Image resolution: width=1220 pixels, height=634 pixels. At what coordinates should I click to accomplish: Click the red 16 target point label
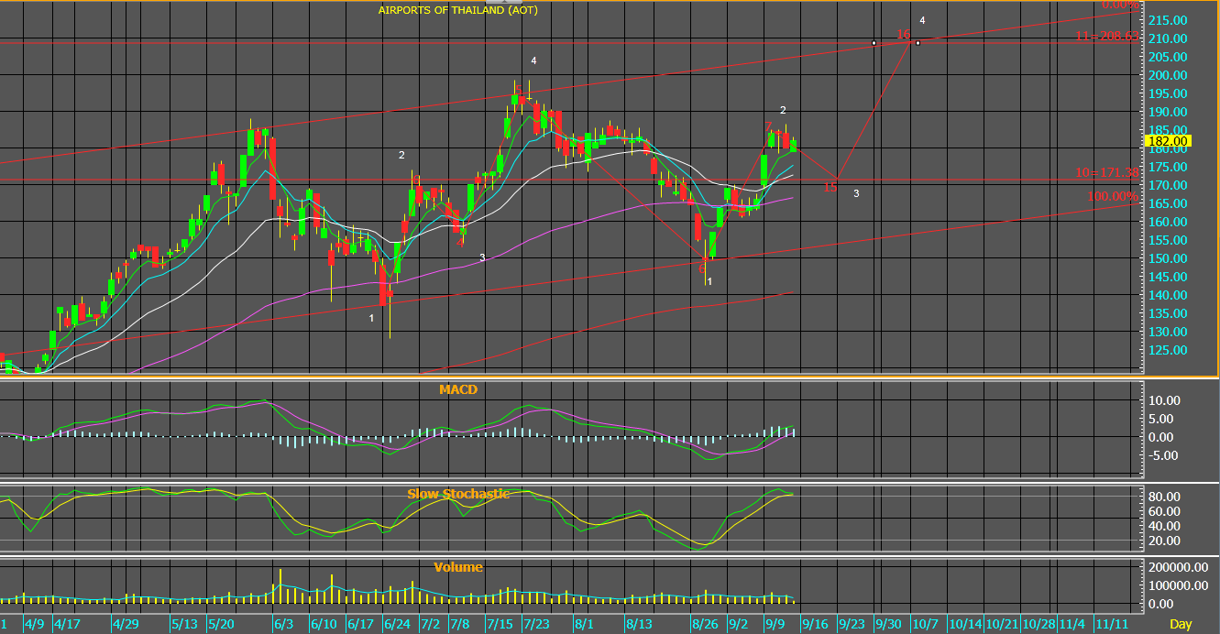click(904, 35)
